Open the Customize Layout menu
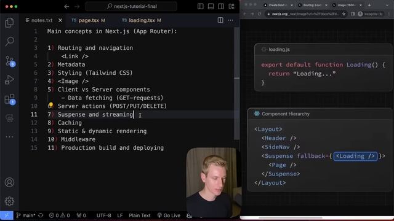Viewport: 394px width, 221px height. click(231, 7)
